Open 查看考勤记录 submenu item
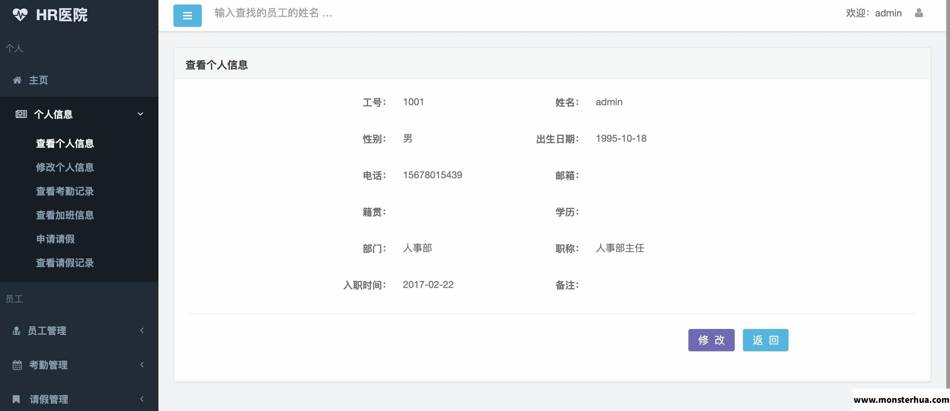950x411 pixels. point(65,191)
